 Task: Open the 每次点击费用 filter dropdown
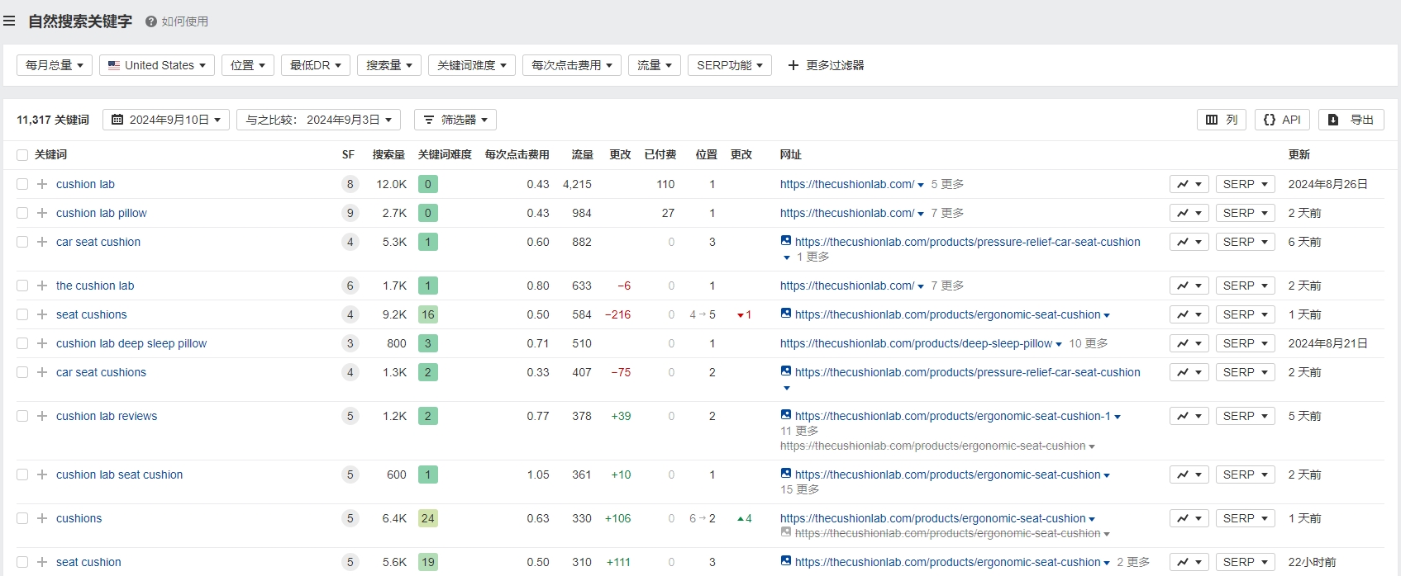[572, 65]
